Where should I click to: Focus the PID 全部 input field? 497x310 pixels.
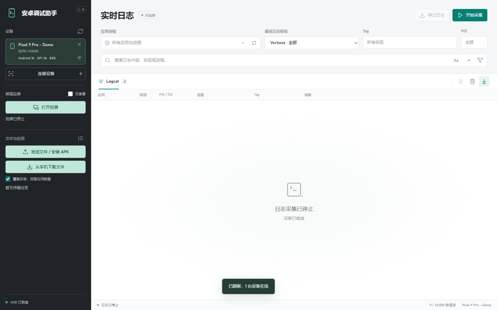tap(474, 42)
